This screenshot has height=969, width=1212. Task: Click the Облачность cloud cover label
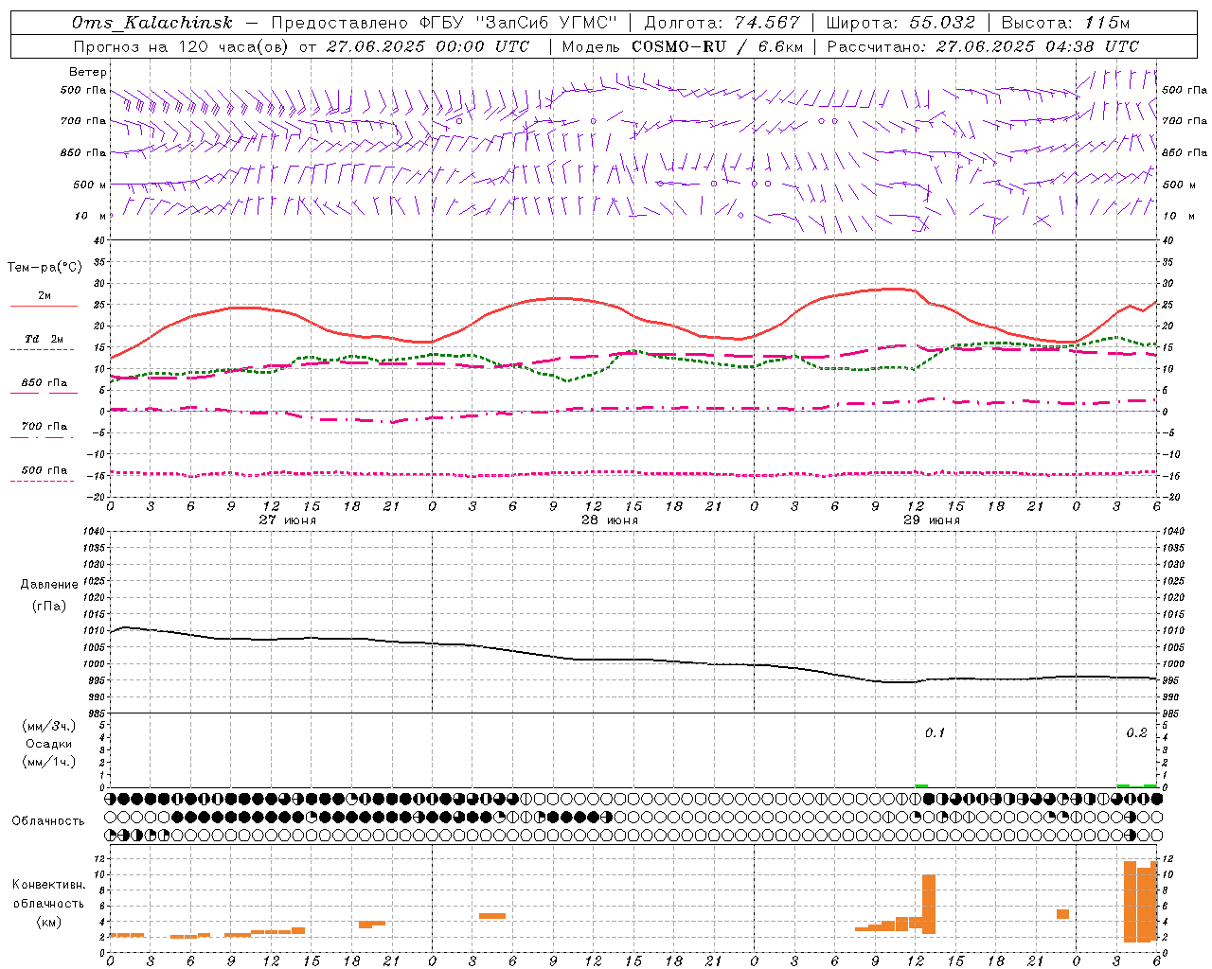48,820
